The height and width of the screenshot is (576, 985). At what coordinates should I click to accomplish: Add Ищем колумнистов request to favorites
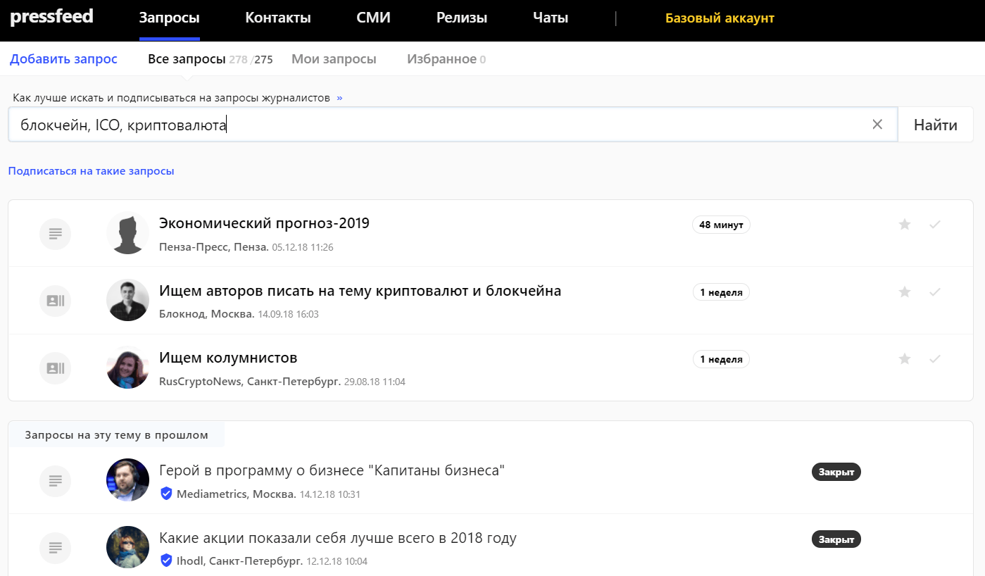(905, 359)
